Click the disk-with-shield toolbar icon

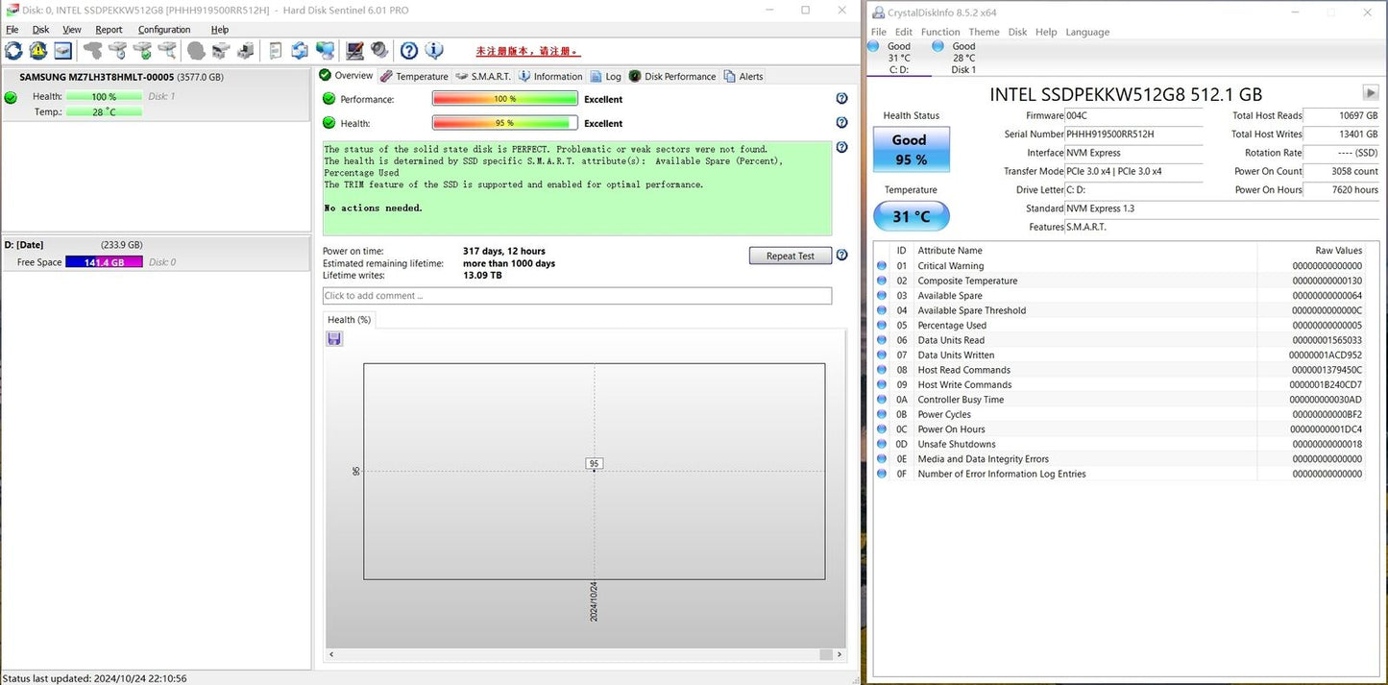pos(117,51)
